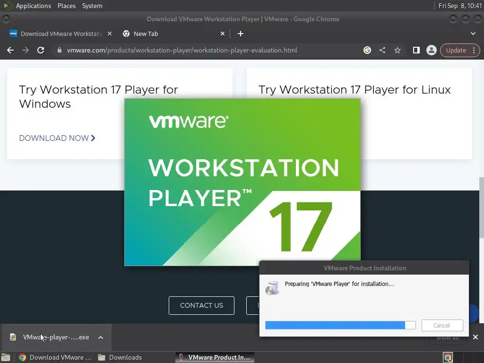Open the Google icon in address bar

click(367, 50)
